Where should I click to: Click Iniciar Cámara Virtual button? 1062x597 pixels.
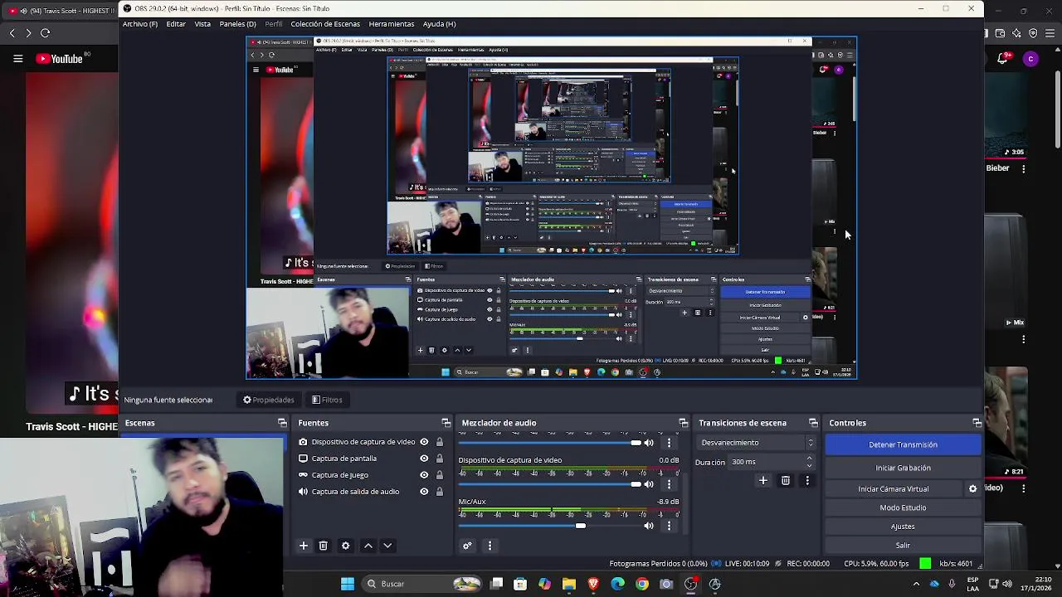894,489
